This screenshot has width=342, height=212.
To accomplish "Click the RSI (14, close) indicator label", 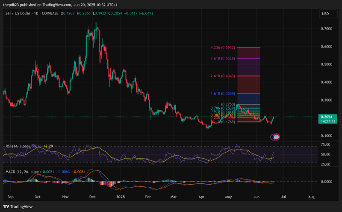I will tap(18, 146).
